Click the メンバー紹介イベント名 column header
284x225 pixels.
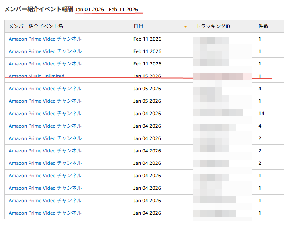(x=36, y=26)
